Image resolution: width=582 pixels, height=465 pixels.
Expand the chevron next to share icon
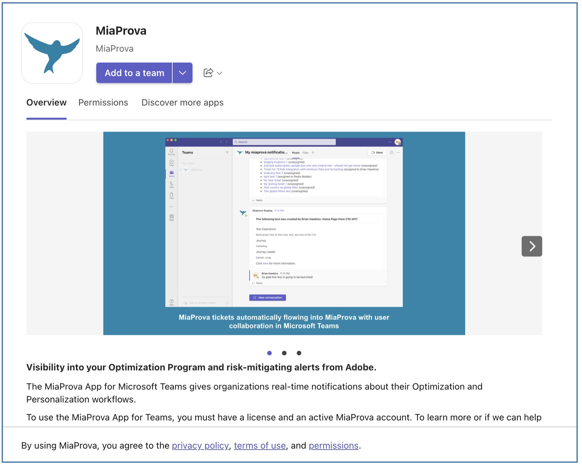tap(220, 73)
